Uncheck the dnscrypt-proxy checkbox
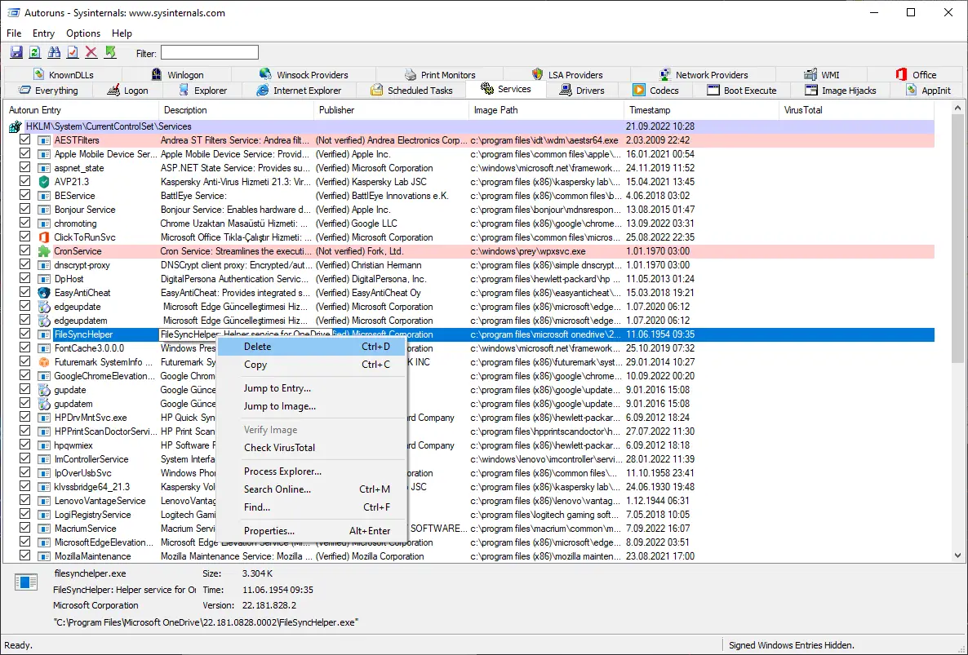Image resolution: width=968 pixels, height=655 pixels. [24, 264]
